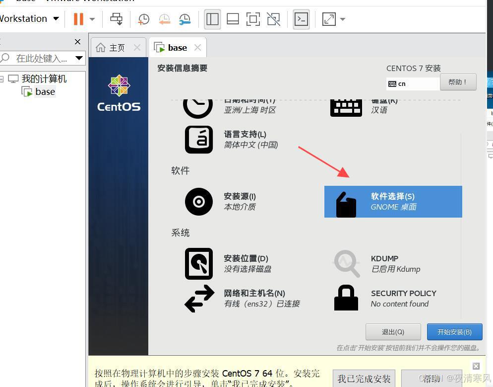Click 汉语 keyboard layout text
Screen dimensions: 493x387
point(379,110)
